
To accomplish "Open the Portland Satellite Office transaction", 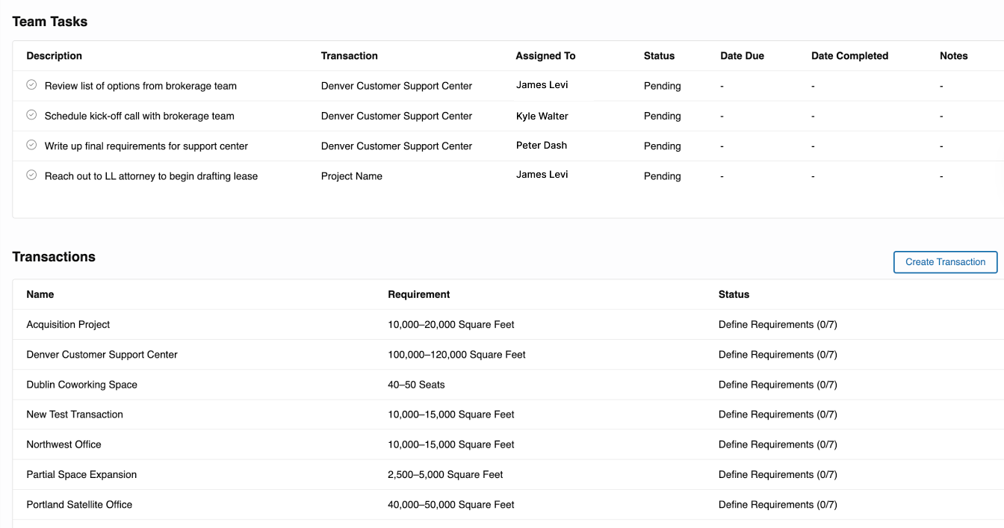I will pos(79,504).
